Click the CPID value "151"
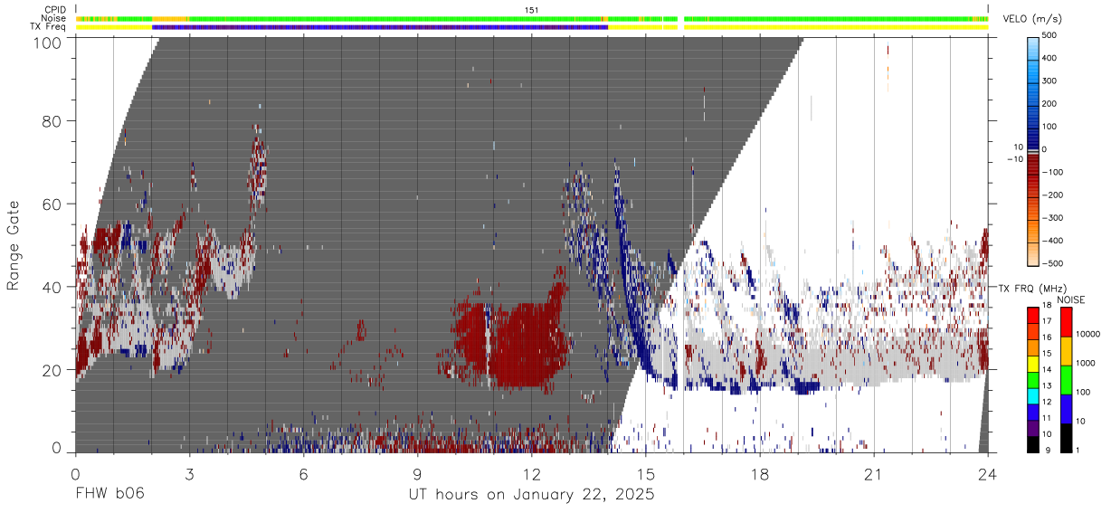Viewport: 1111px width, 513px height. tap(531, 10)
